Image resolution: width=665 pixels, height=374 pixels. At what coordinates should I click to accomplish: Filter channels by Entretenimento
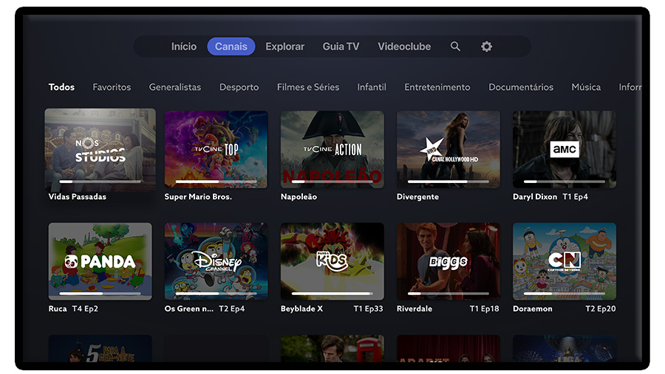click(437, 87)
